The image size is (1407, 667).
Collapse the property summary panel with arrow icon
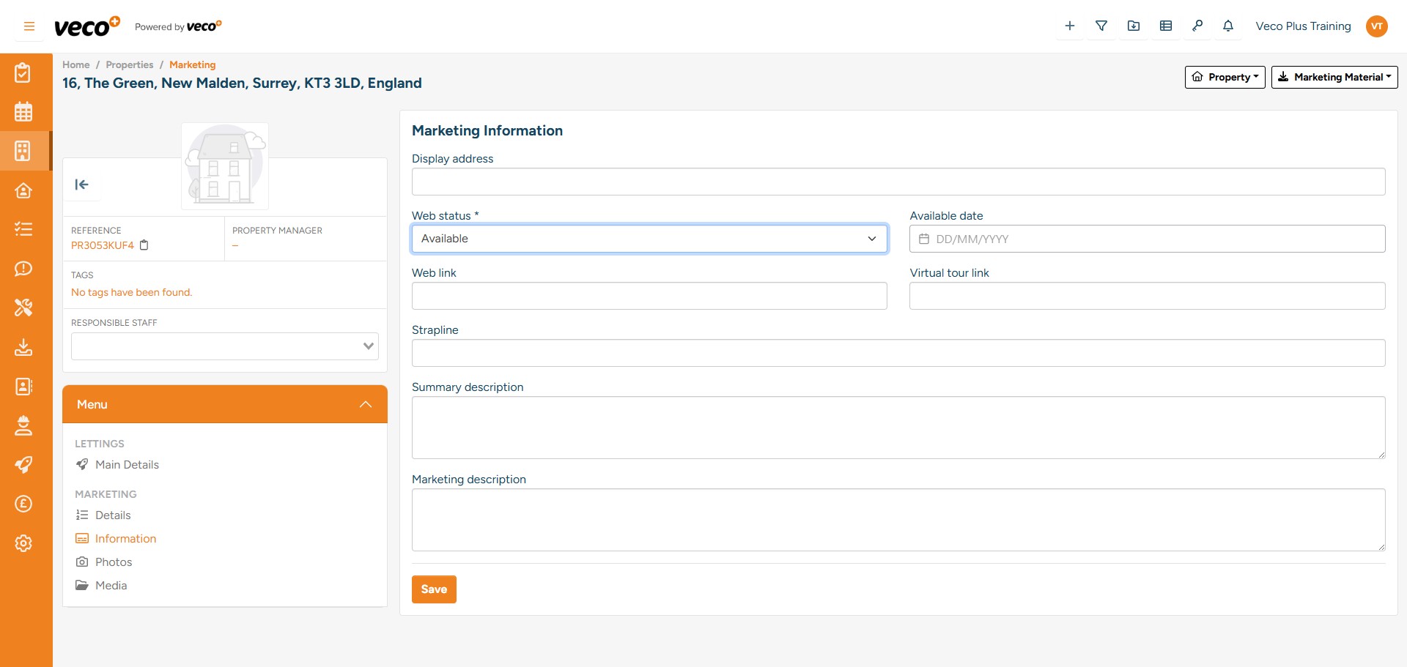click(x=82, y=185)
